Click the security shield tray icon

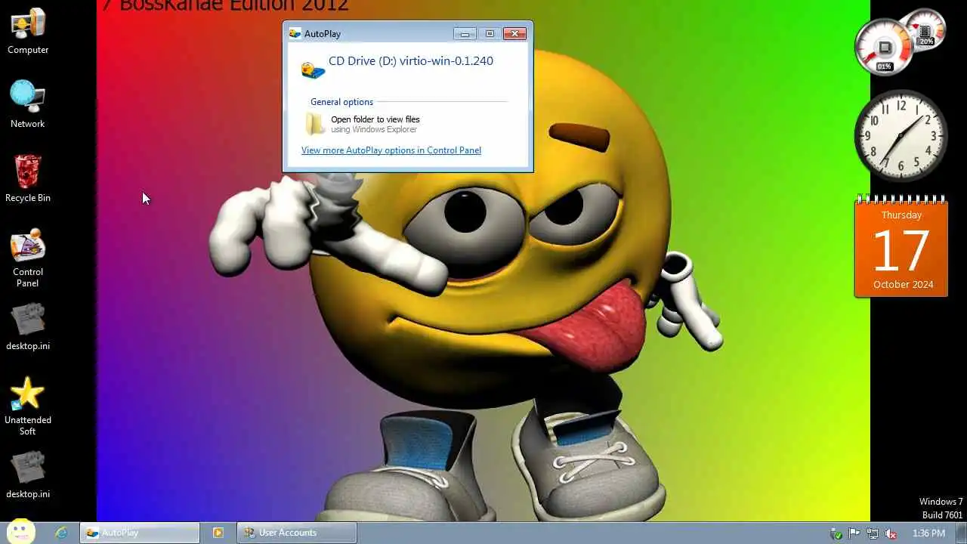coord(836,533)
